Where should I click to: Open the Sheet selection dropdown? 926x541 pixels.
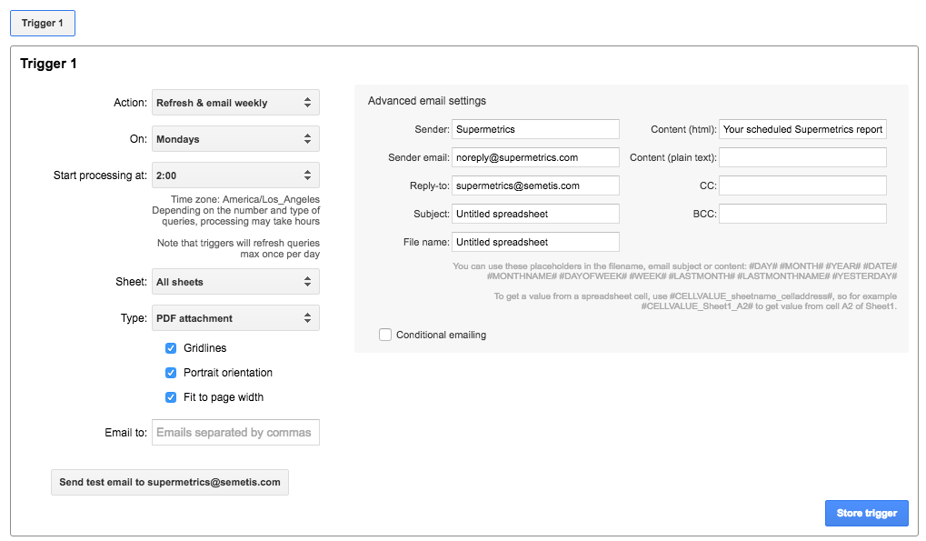click(x=235, y=282)
